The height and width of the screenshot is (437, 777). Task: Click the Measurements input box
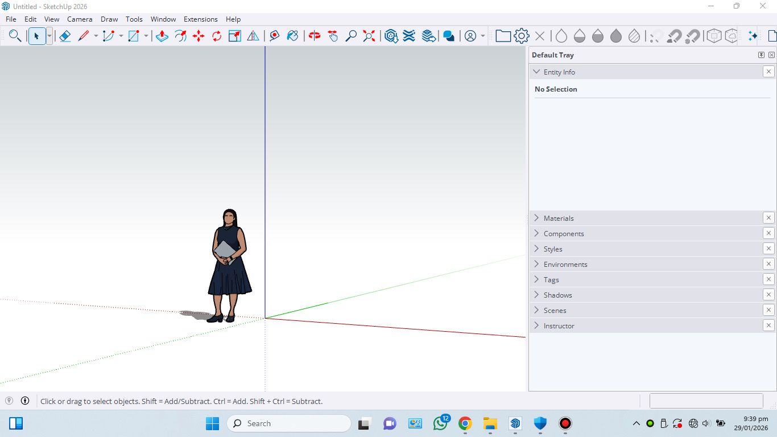point(706,401)
